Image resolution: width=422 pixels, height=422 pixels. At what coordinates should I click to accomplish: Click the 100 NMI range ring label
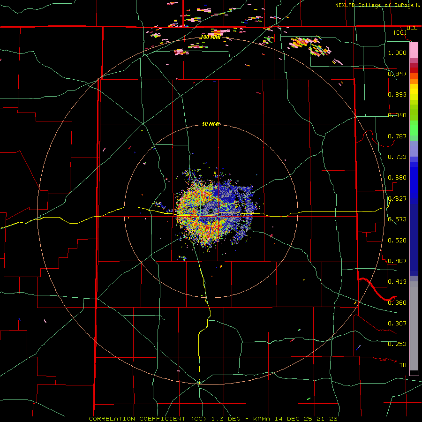pos(211,37)
